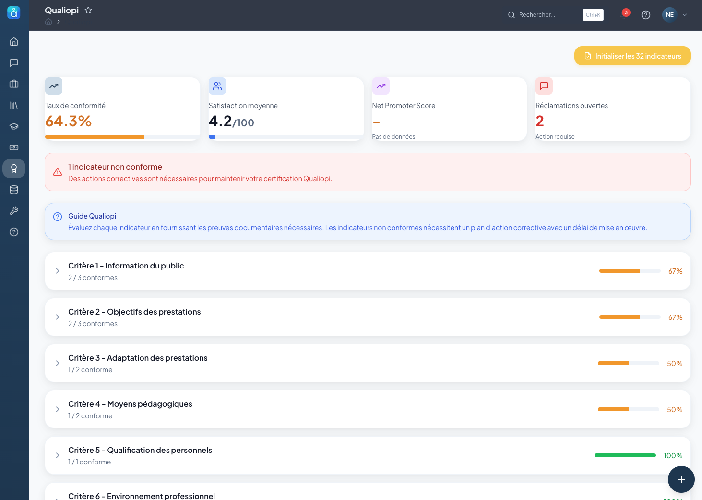Open notifications bell with badge 3
The image size is (702, 500).
[624, 14]
